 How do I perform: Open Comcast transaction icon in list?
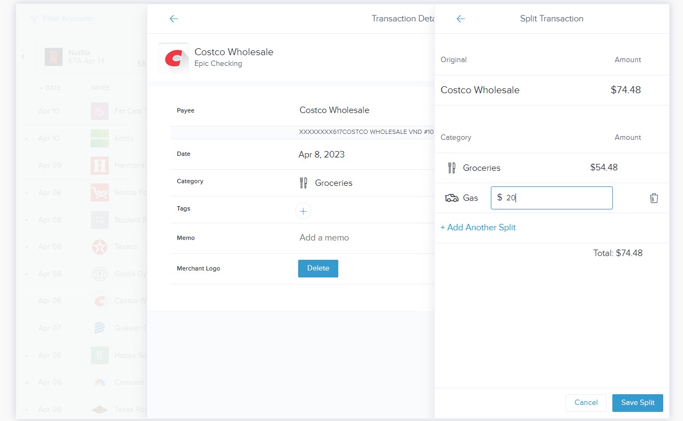[100, 382]
